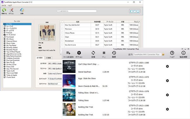Select the Top 25 Most Played playlist
This screenshot has width=190, height=119.
[13, 52]
